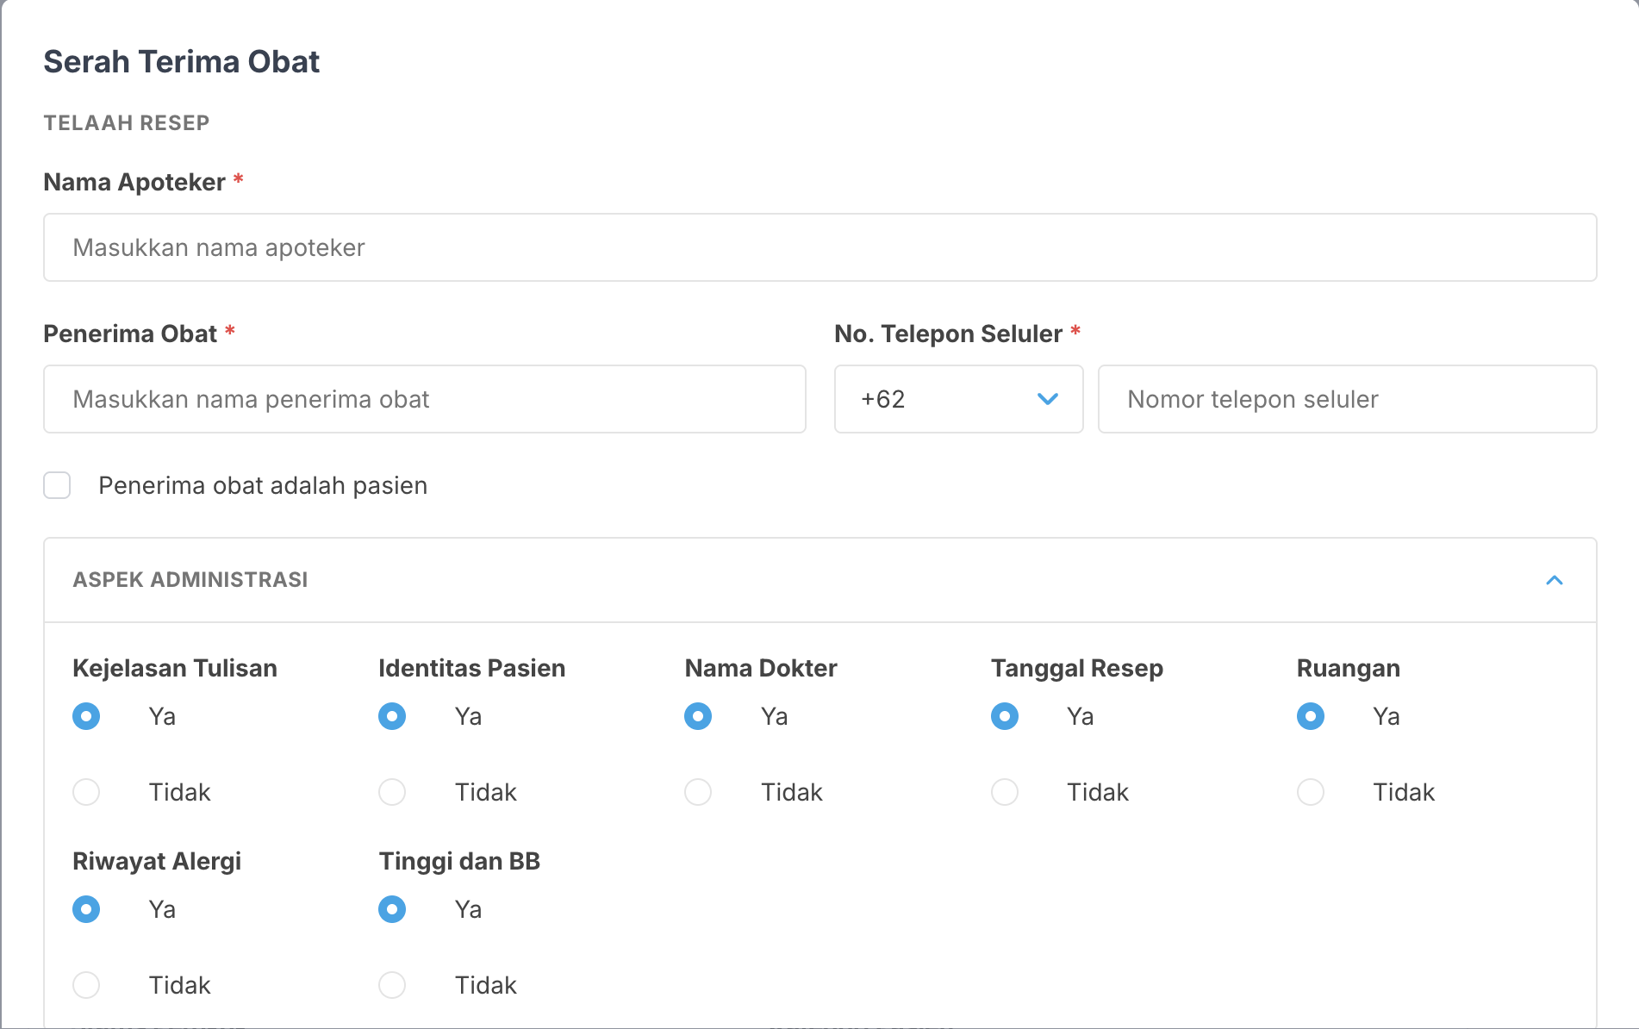1639x1029 pixels.
Task: Select Tidak for Ruangan
Action: (1311, 792)
